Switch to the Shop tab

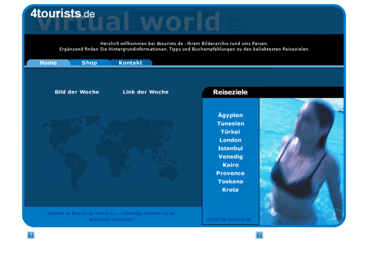90,63
